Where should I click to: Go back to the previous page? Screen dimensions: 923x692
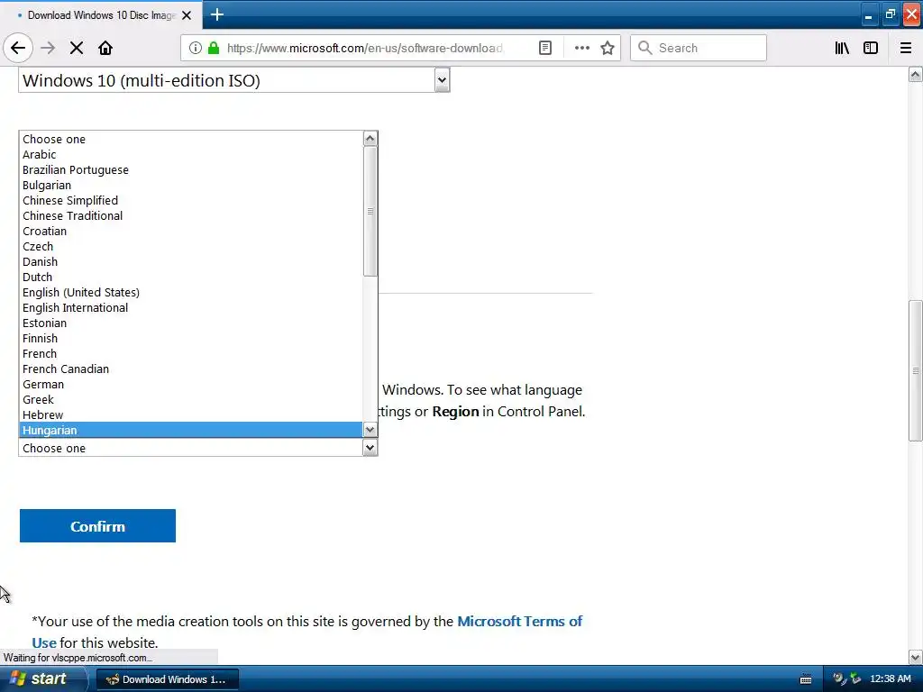click(18, 48)
